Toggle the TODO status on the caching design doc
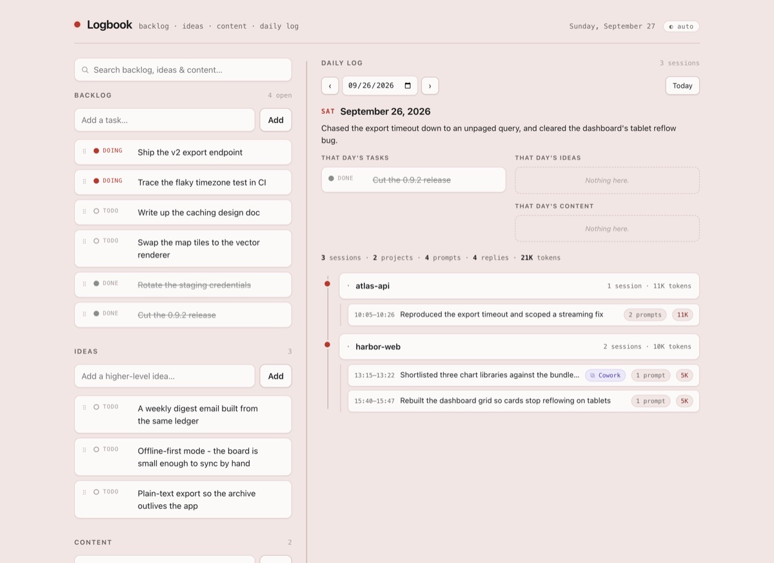The image size is (774, 563). coord(106,211)
